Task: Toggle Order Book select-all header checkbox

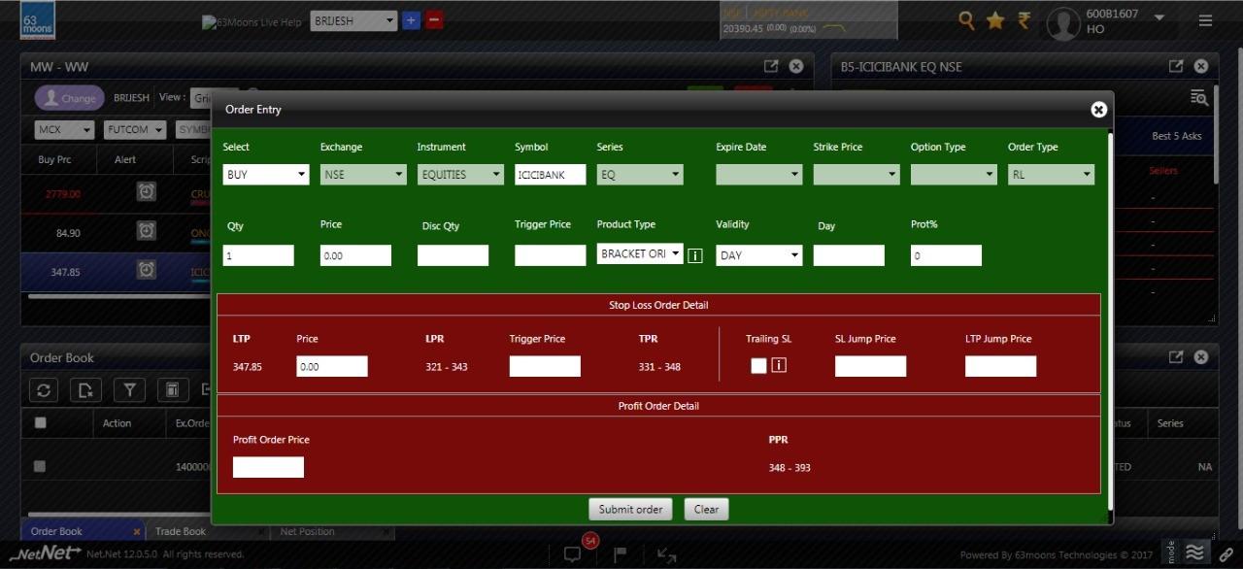Action: [40, 422]
